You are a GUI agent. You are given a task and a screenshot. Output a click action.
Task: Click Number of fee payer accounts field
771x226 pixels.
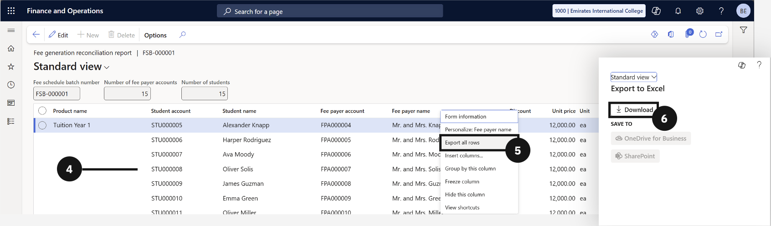(127, 93)
